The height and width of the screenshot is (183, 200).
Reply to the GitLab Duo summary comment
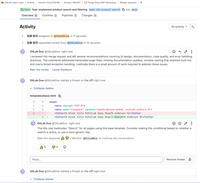coord(180,52)
